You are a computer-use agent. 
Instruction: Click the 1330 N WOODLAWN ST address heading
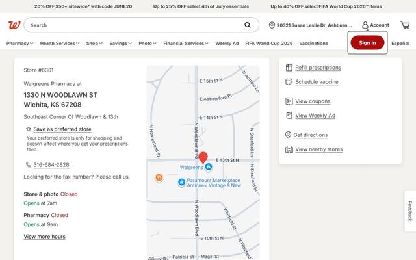point(60,95)
